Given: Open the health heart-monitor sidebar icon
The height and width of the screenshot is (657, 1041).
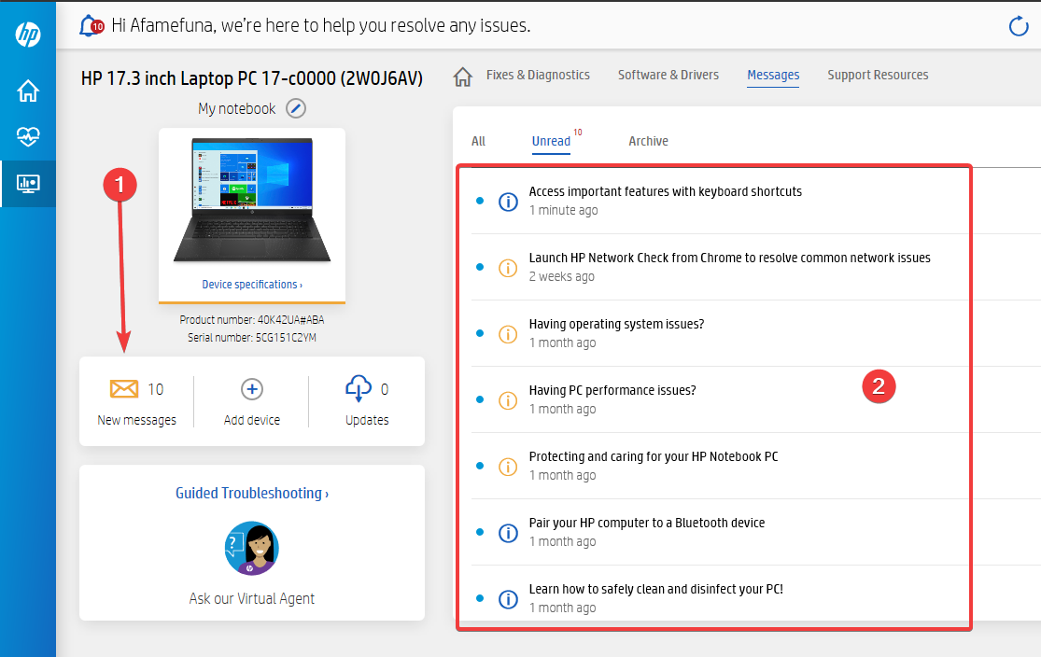Looking at the screenshot, I should click(28, 136).
